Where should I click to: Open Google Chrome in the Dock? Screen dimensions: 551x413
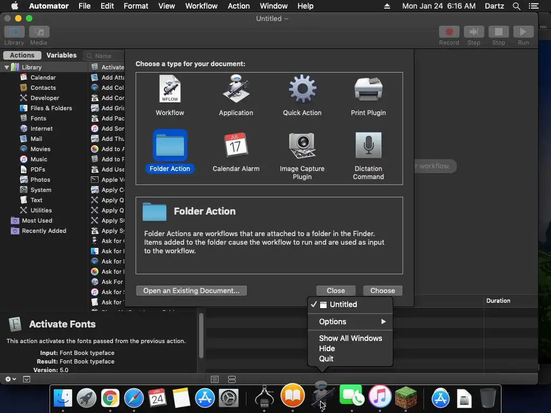click(110, 398)
